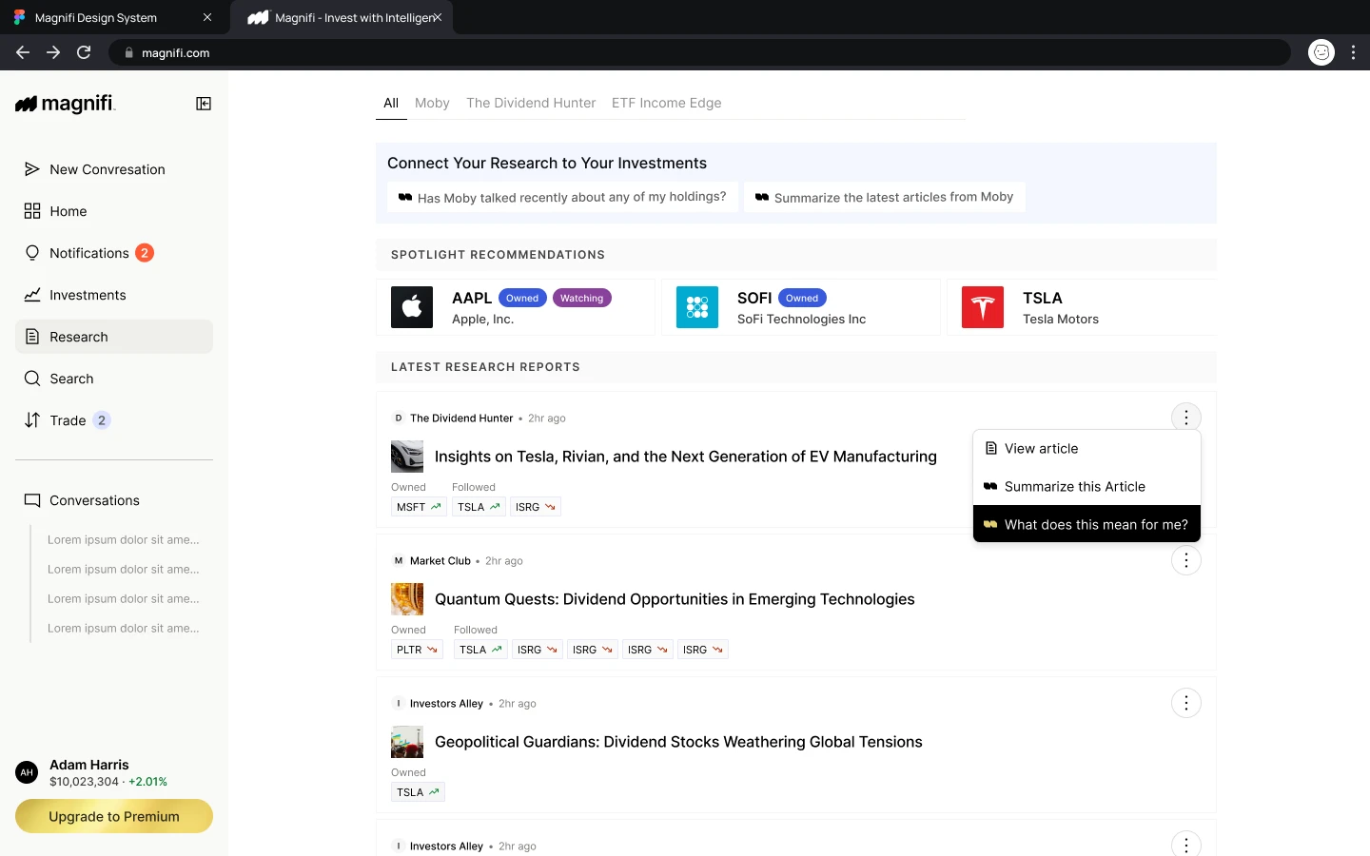1370x856 pixels.
Task: Open the first Lorem ipsum conversation
Action: coord(124,539)
